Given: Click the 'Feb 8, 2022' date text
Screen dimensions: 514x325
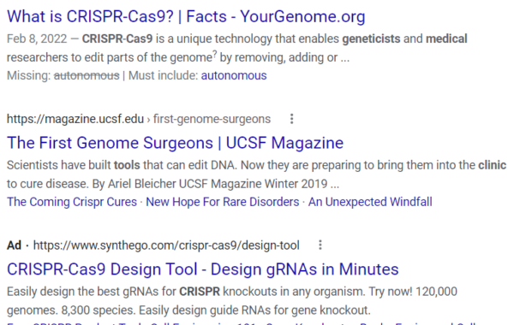Looking at the screenshot, I should click(x=37, y=39).
